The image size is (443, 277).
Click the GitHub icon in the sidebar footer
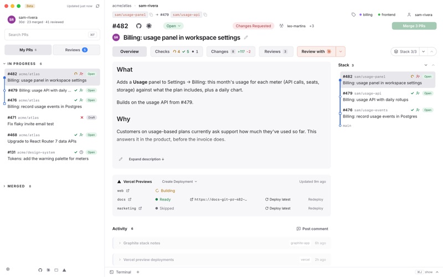pyautogui.click(x=40, y=270)
